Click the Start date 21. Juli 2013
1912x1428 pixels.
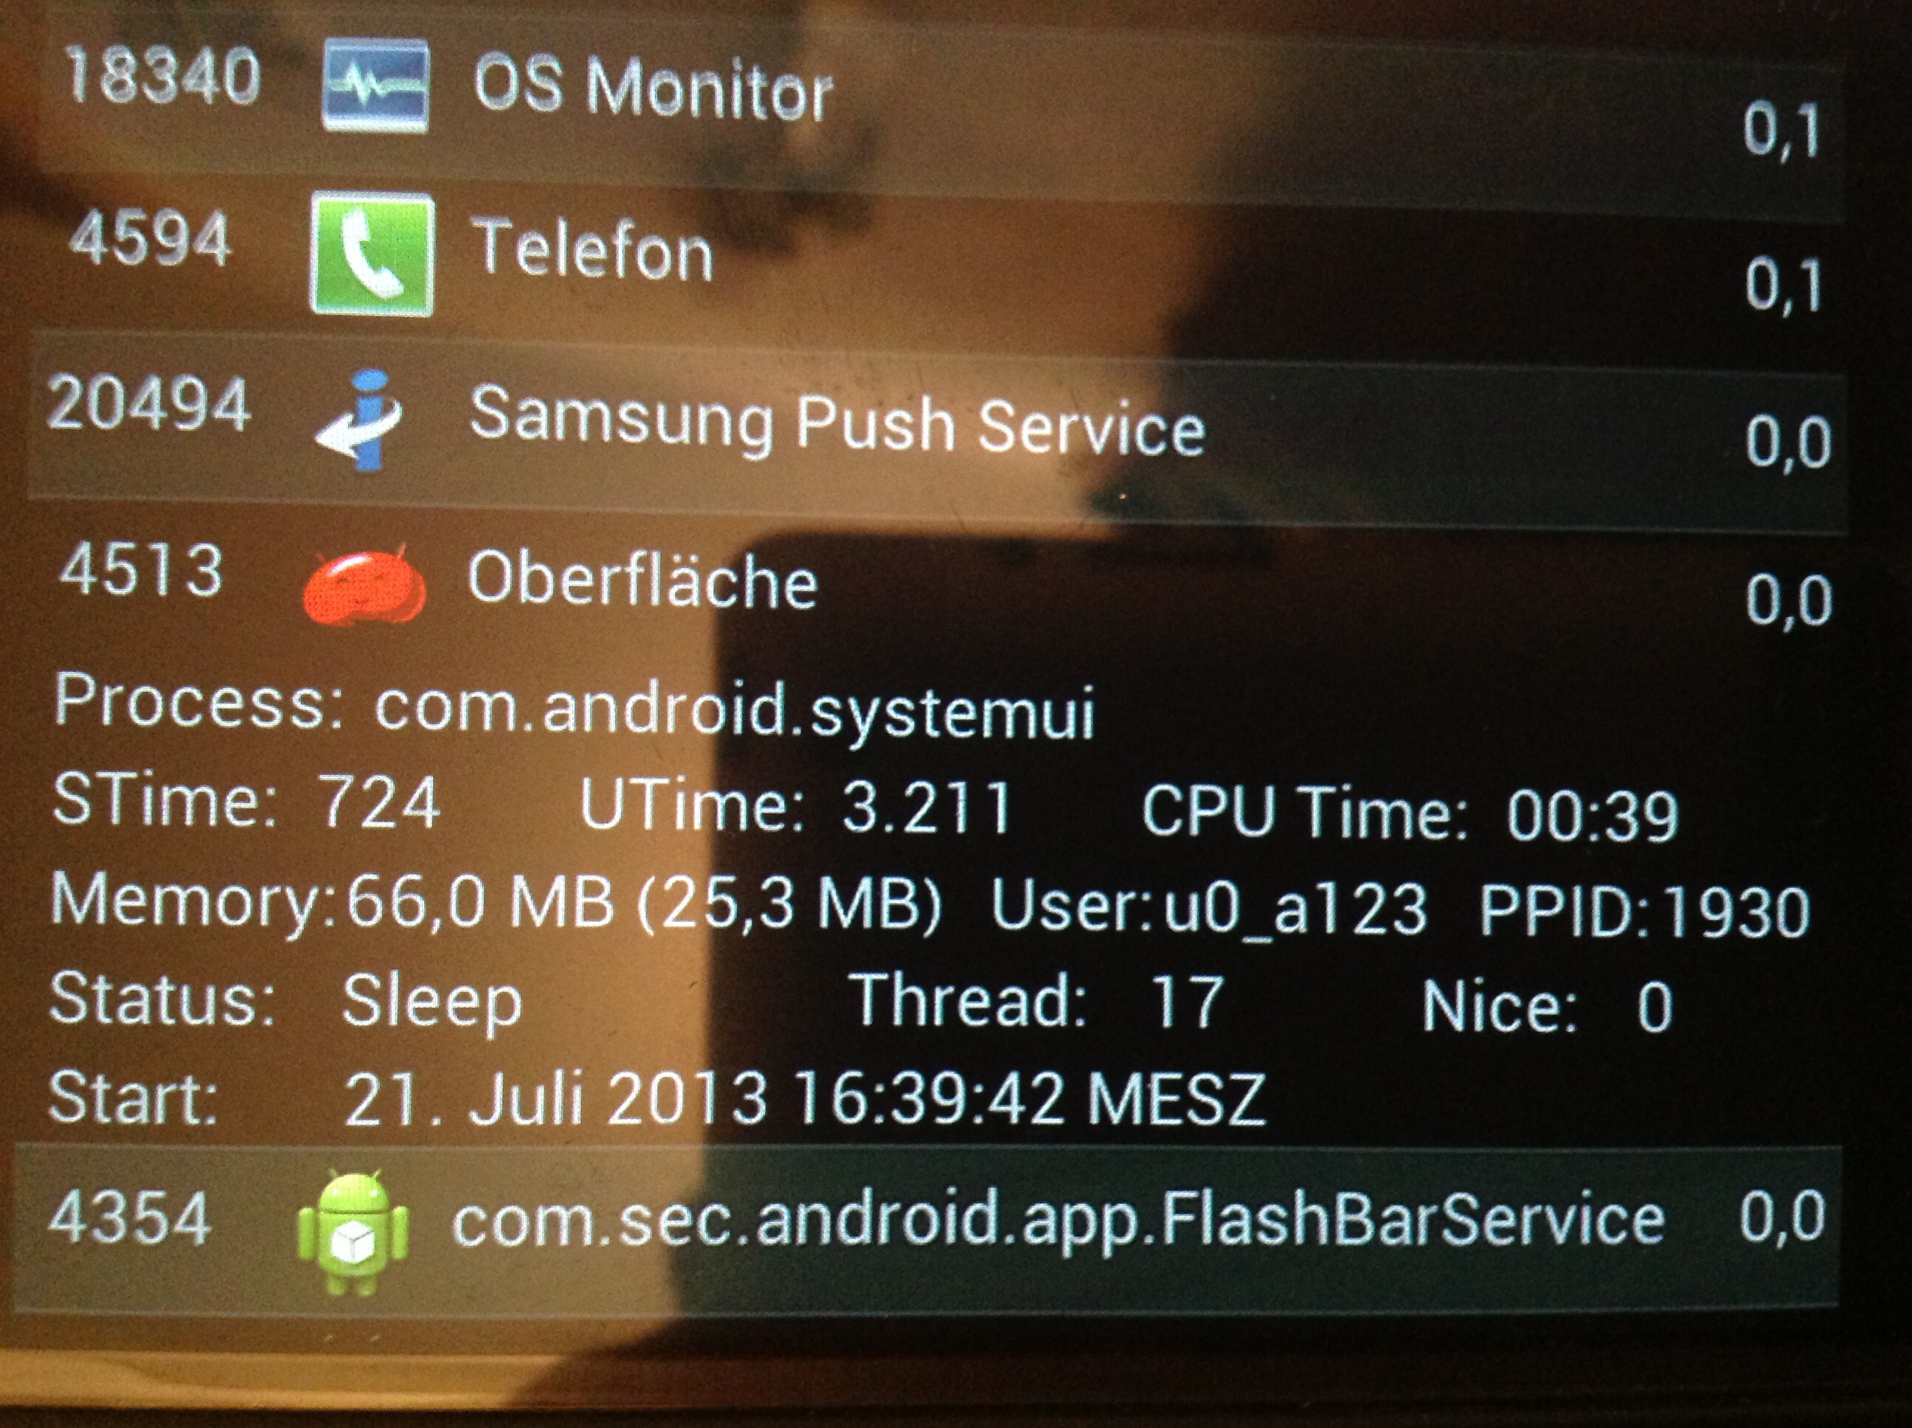(x=555, y=1098)
